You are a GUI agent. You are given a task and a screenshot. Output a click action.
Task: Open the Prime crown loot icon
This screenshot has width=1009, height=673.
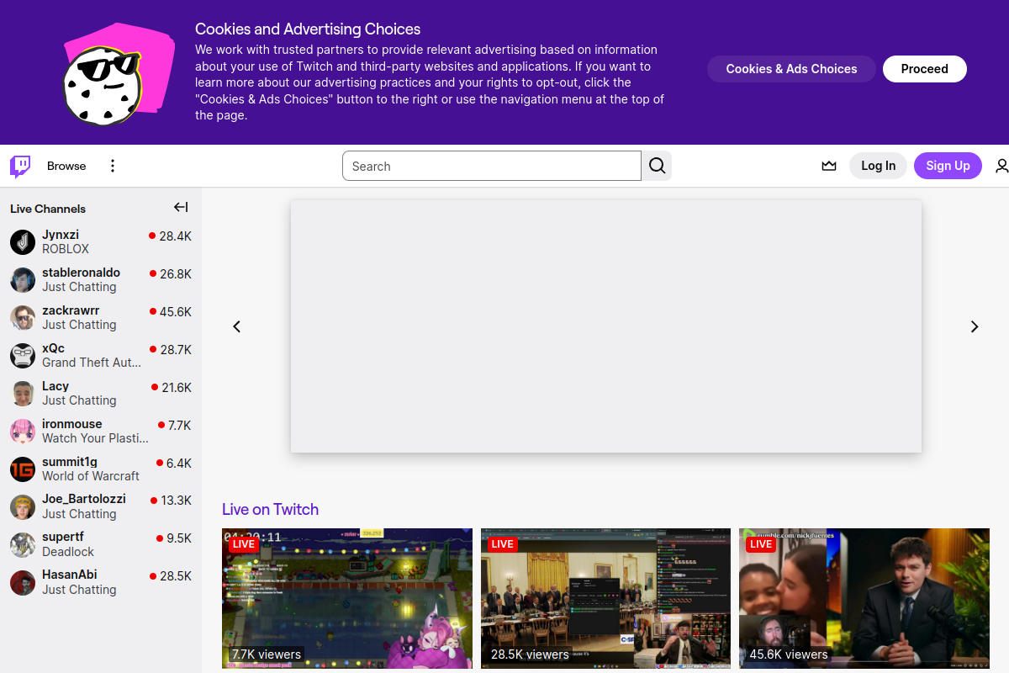(829, 166)
